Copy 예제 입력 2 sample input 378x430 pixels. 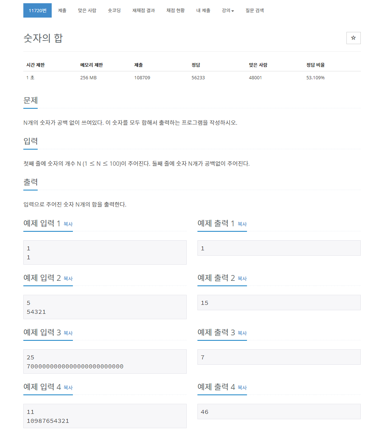tap(69, 279)
